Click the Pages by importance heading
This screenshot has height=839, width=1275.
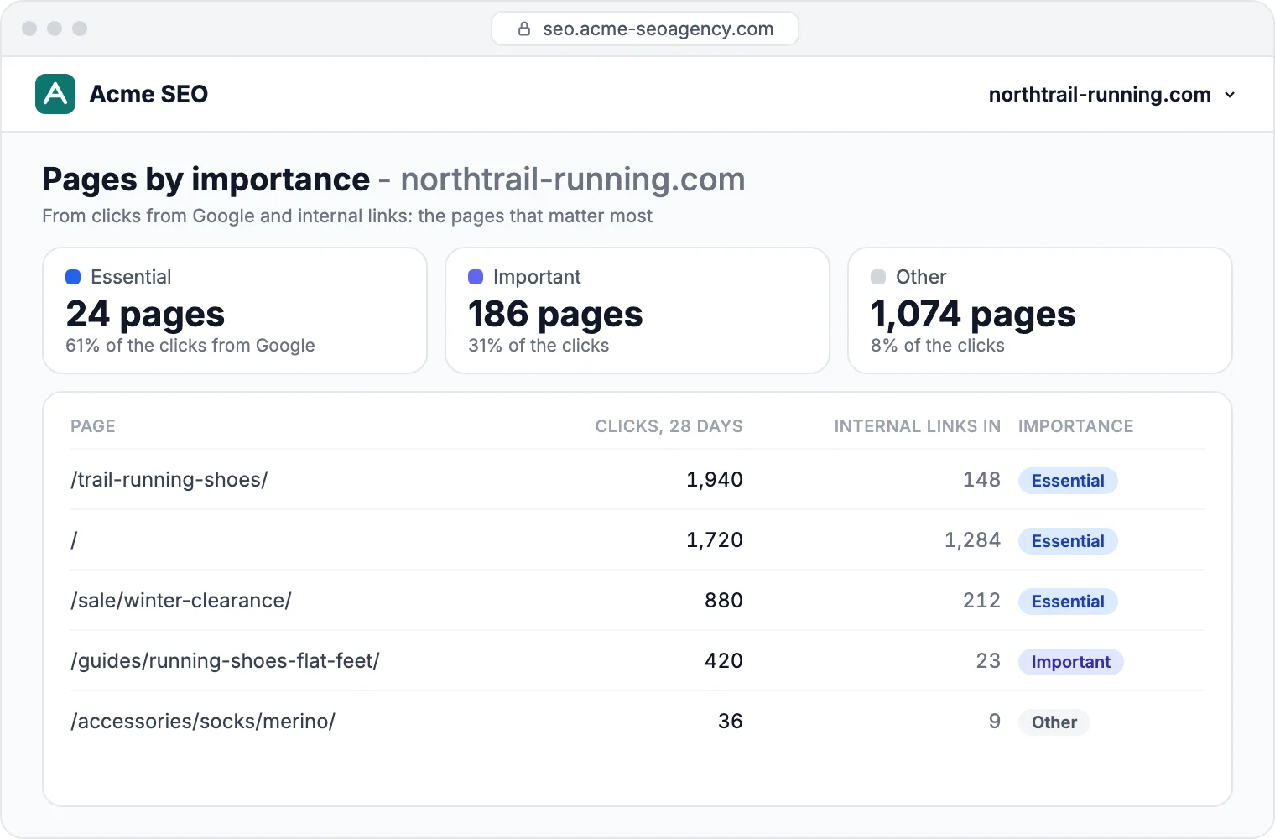point(206,180)
